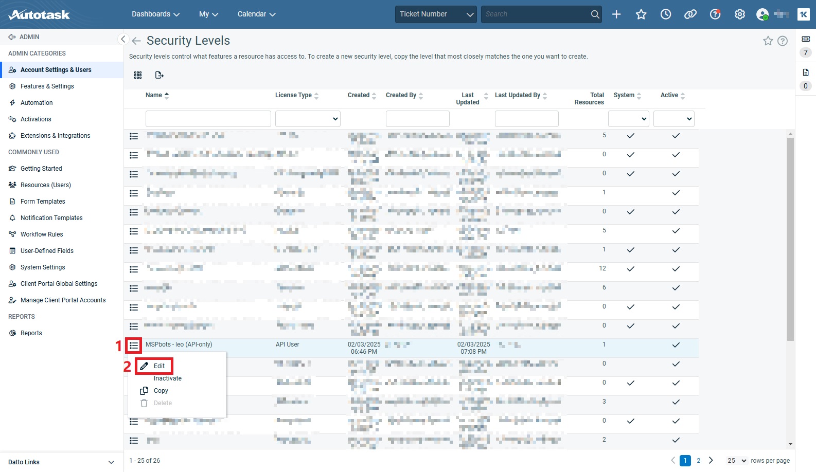Open Extensions & Integrations category
Viewport: 816px width, 472px height.
click(55, 136)
